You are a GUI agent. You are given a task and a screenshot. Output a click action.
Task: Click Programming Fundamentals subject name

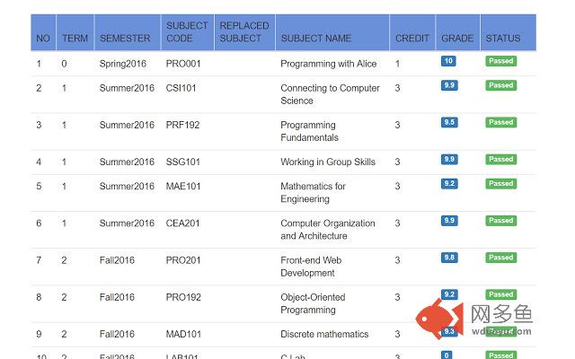[x=309, y=131]
